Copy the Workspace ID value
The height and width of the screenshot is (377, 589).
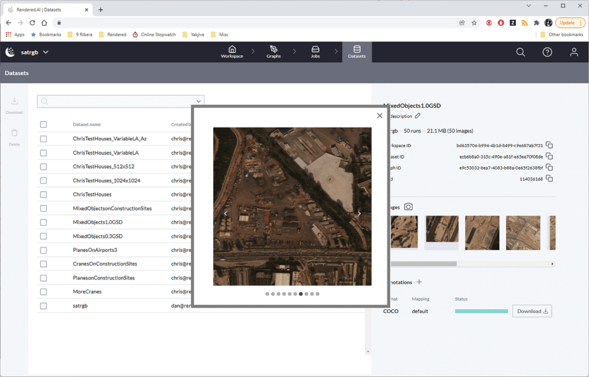tap(549, 145)
